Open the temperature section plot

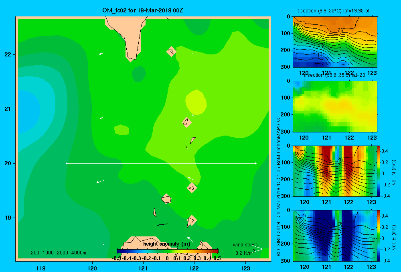335,42
